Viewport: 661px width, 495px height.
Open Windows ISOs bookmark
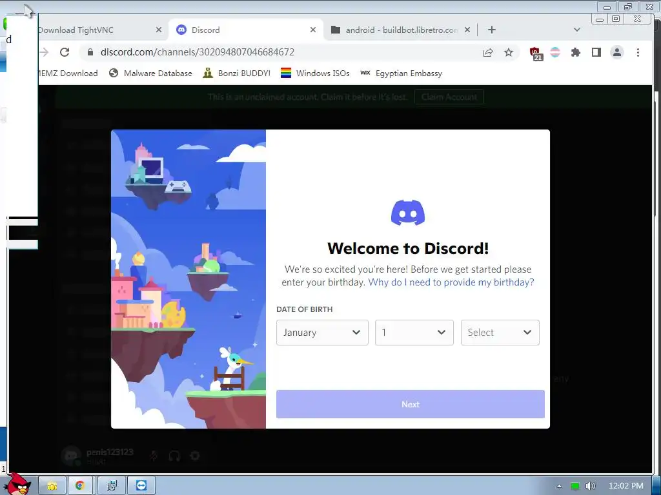[x=315, y=73]
